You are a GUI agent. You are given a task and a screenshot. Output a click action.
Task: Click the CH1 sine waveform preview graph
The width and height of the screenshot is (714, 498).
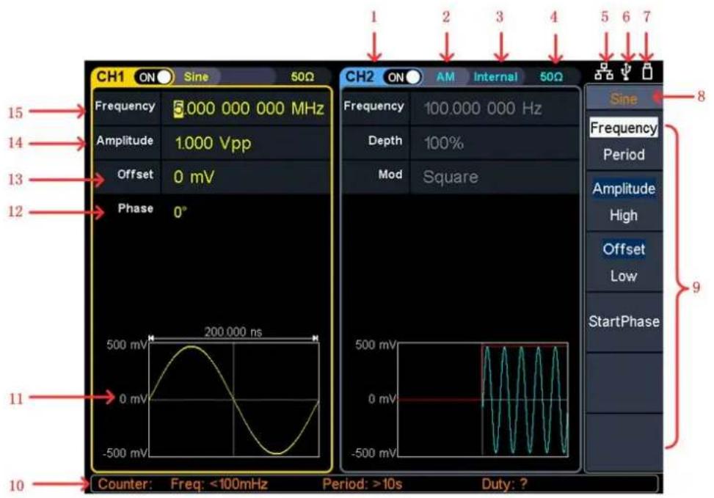[234, 400]
